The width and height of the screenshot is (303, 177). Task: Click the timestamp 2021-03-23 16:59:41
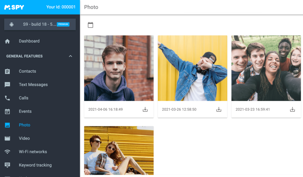[x=253, y=109]
